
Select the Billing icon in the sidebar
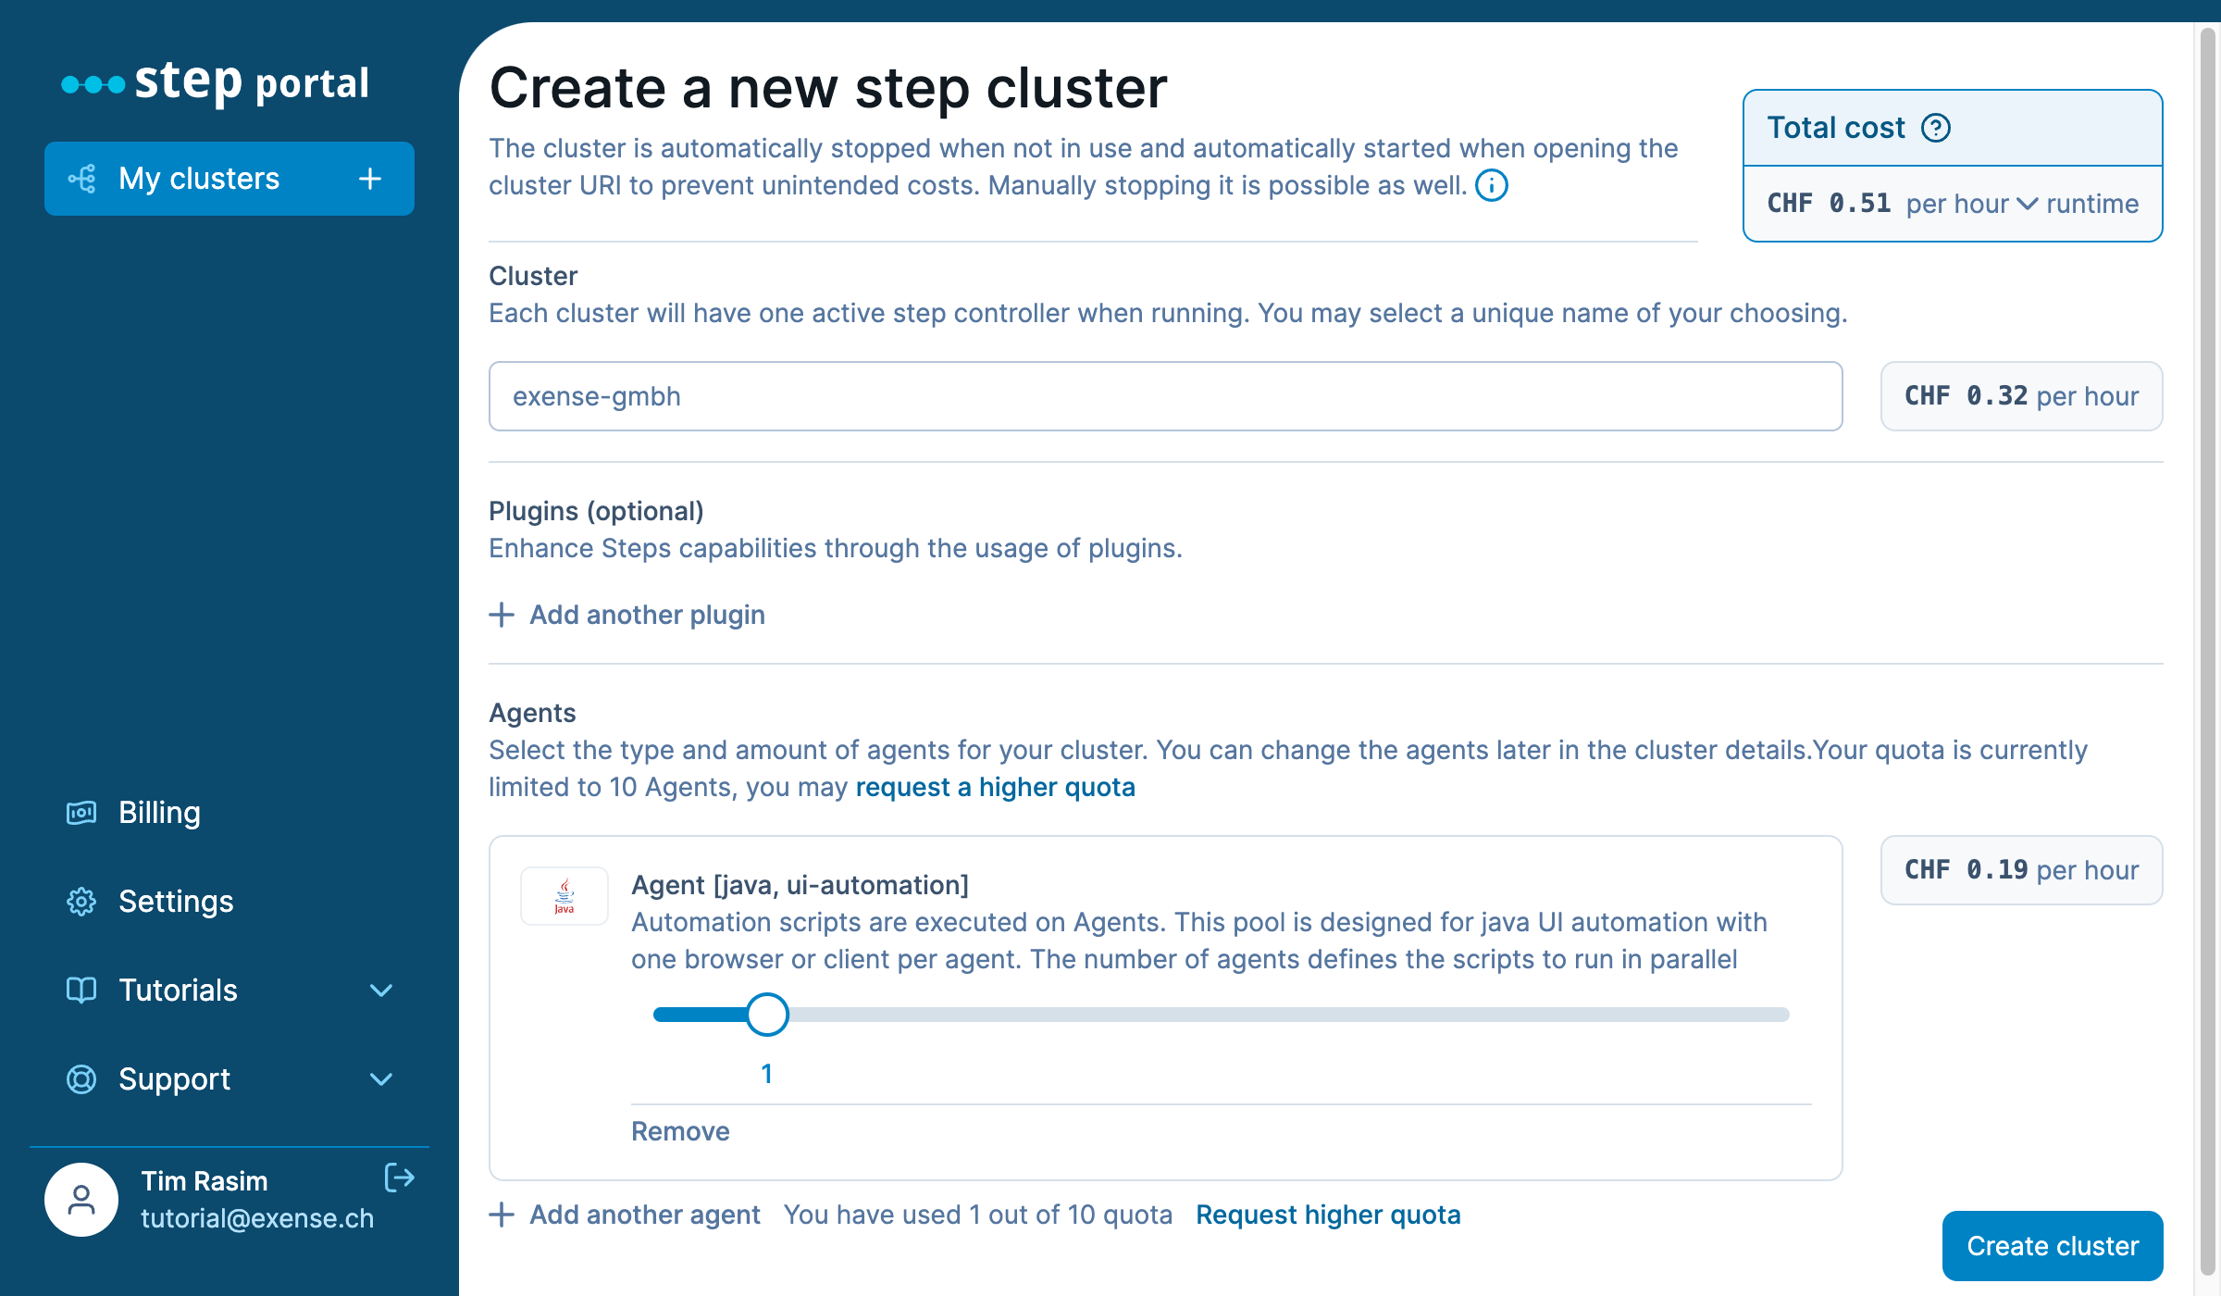pos(81,812)
